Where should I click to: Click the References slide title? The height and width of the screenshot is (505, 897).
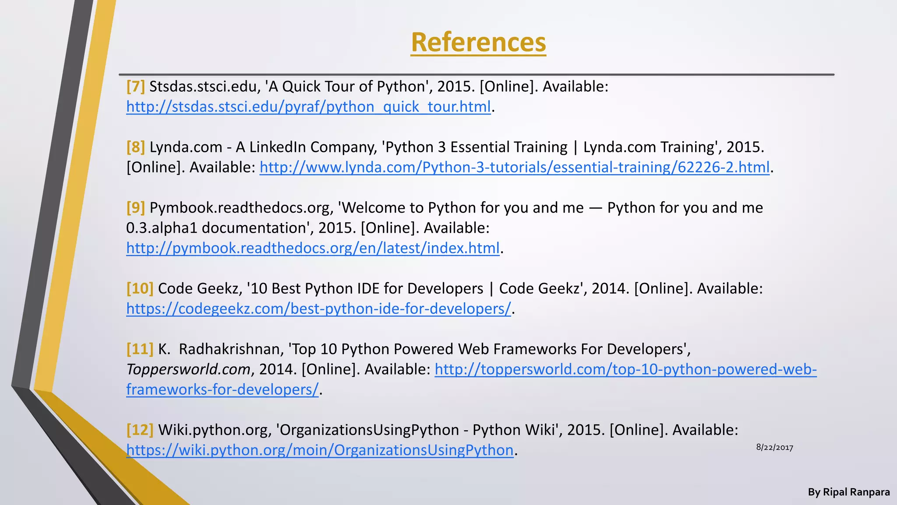[478, 42]
